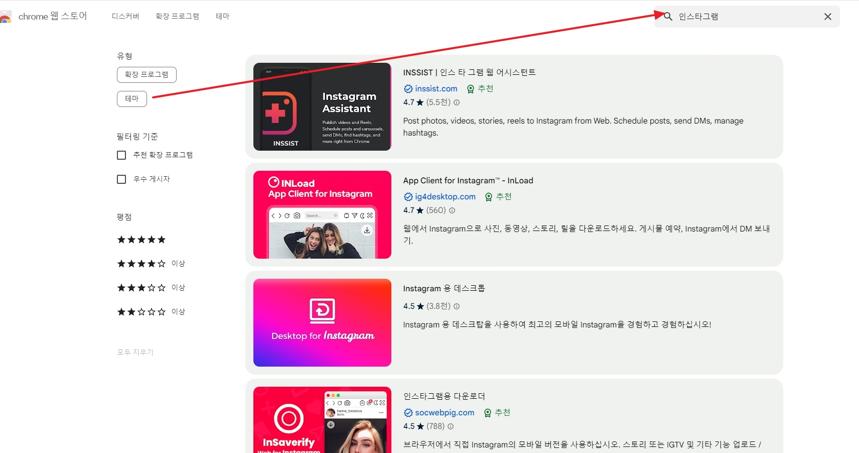The width and height of the screenshot is (859, 453).
Task: Open the INSSIST 웹 어시스턴트 title
Action: click(x=470, y=72)
